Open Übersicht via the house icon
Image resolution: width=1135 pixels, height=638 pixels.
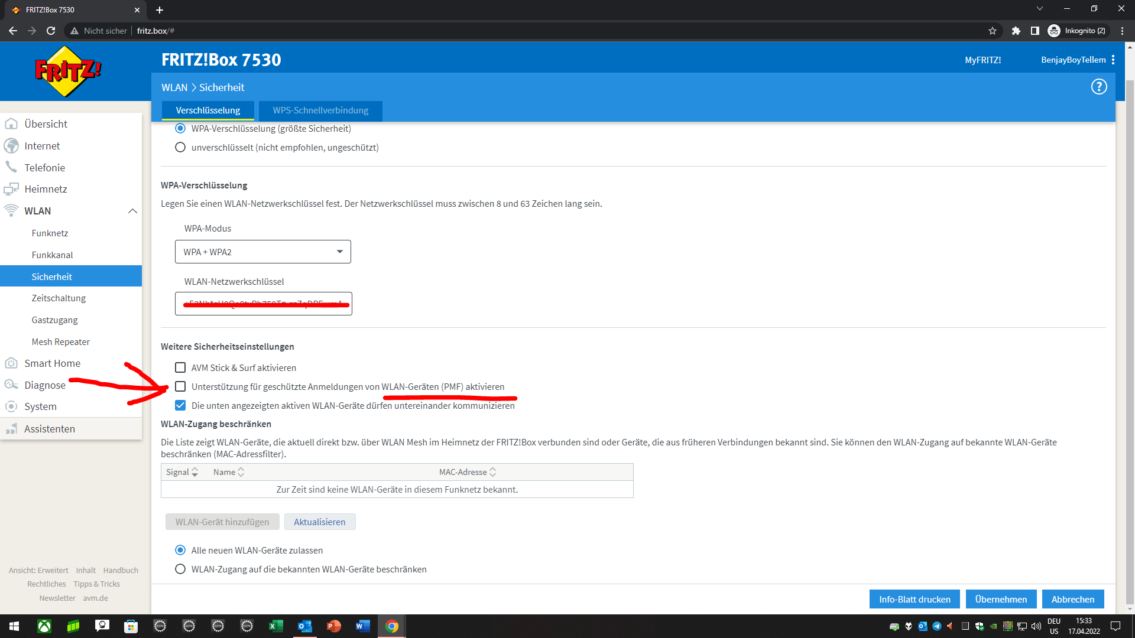11,124
